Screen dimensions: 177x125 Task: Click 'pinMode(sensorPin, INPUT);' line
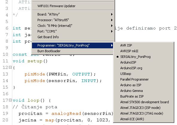click(63, 81)
